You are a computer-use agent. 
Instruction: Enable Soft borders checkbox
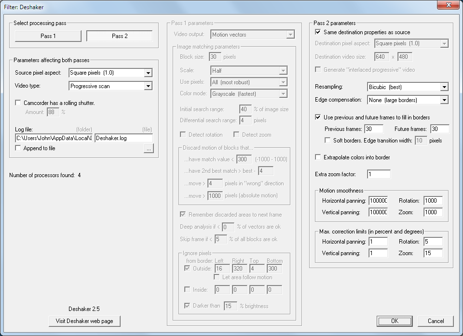(327, 140)
